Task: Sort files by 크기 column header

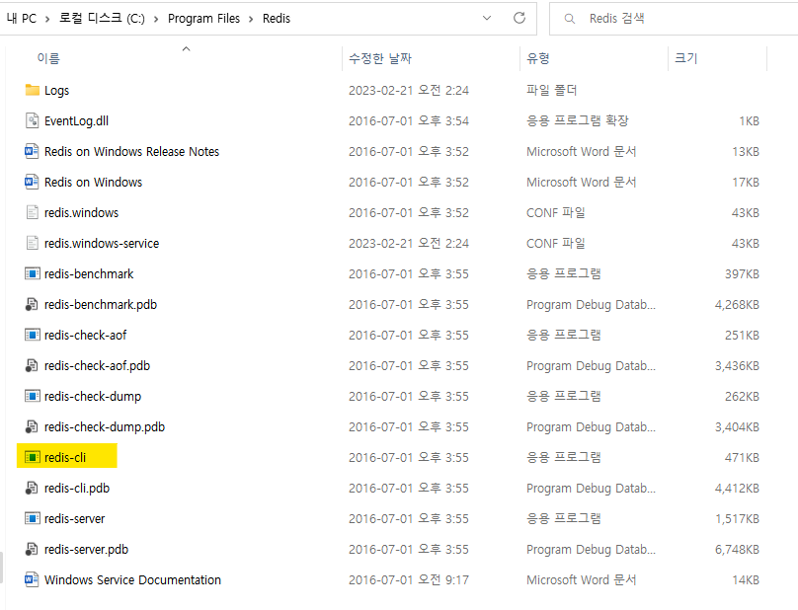Action: coord(685,58)
